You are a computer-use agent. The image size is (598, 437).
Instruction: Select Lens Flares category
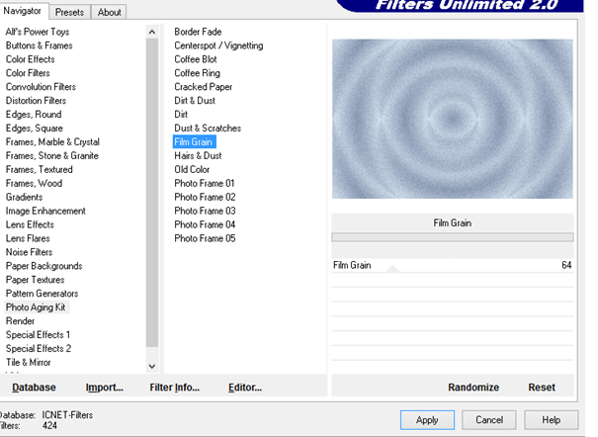pyautogui.click(x=28, y=238)
